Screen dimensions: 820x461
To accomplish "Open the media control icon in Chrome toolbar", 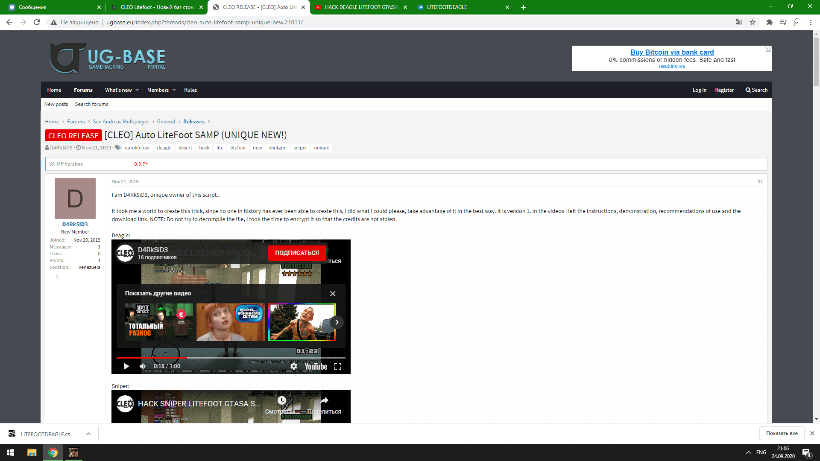I will pyautogui.click(x=783, y=22).
